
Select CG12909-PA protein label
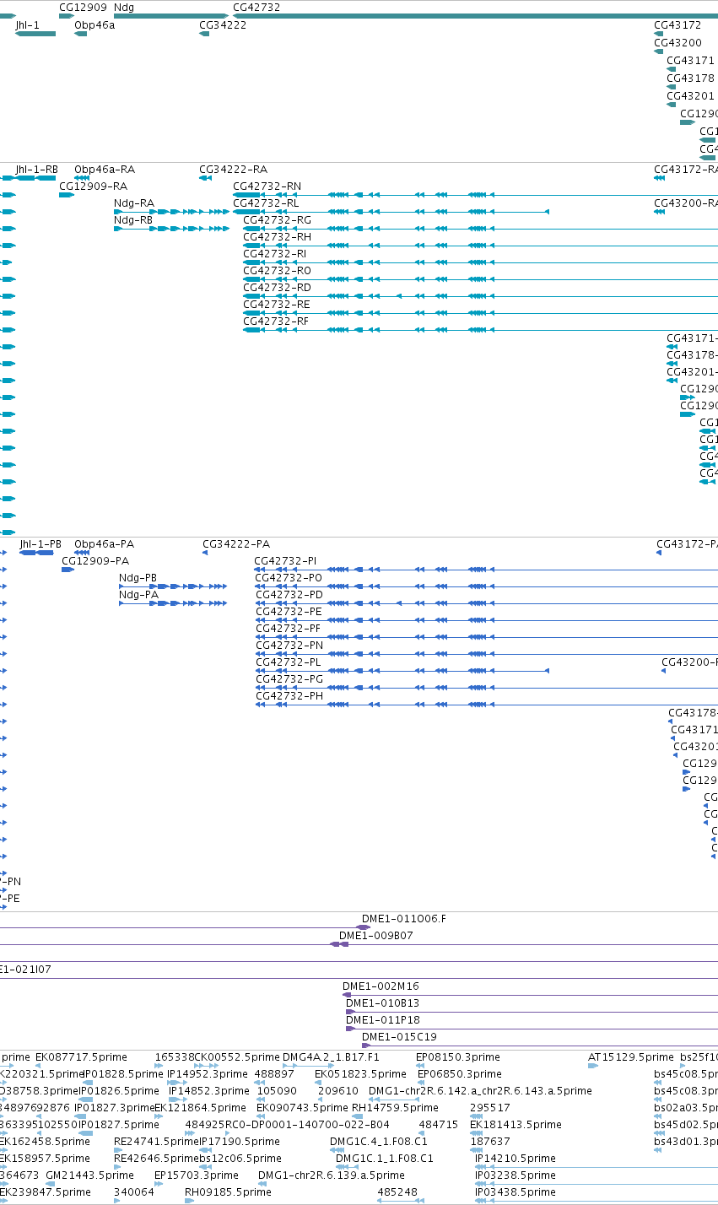pyautogui.click(x=95, y=561)
